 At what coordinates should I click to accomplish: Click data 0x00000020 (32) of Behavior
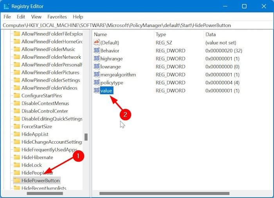coord(224,50)
